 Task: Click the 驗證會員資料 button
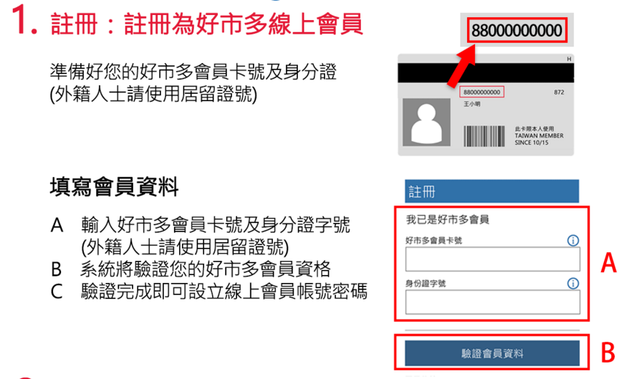coord(492,353)
